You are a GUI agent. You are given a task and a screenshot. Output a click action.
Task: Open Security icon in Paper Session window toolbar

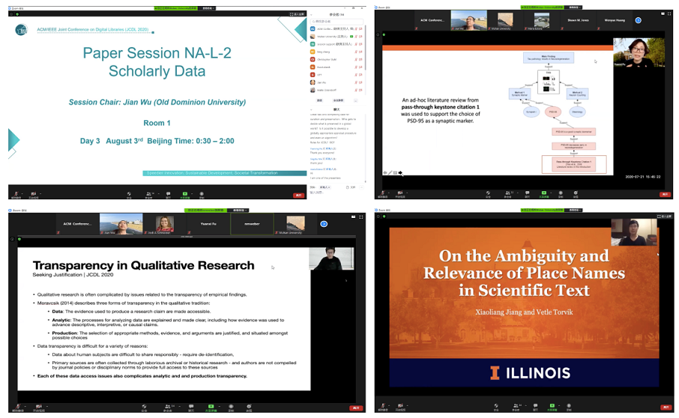point(128,194)
